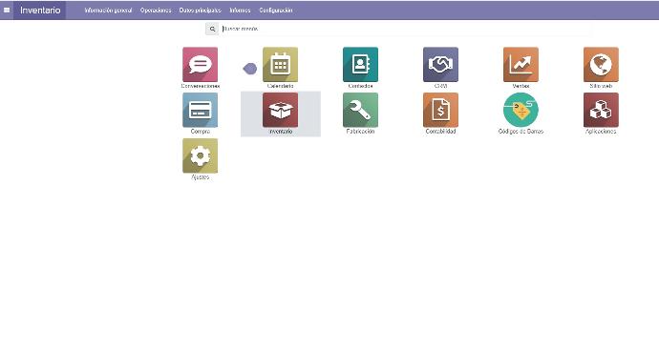Select the Inventario box icon
The height and width of the screenshot is (352, 659).
pyautogui.click(x=281, y=110)
